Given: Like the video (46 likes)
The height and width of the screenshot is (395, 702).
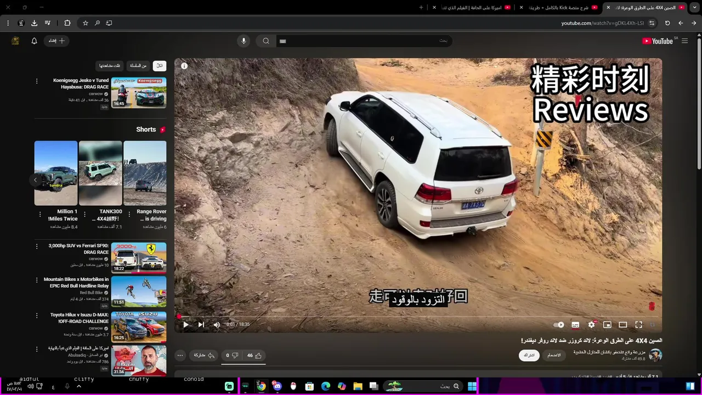Looking at the screenshot, I should pyautogui.click(x=254, y=356).
